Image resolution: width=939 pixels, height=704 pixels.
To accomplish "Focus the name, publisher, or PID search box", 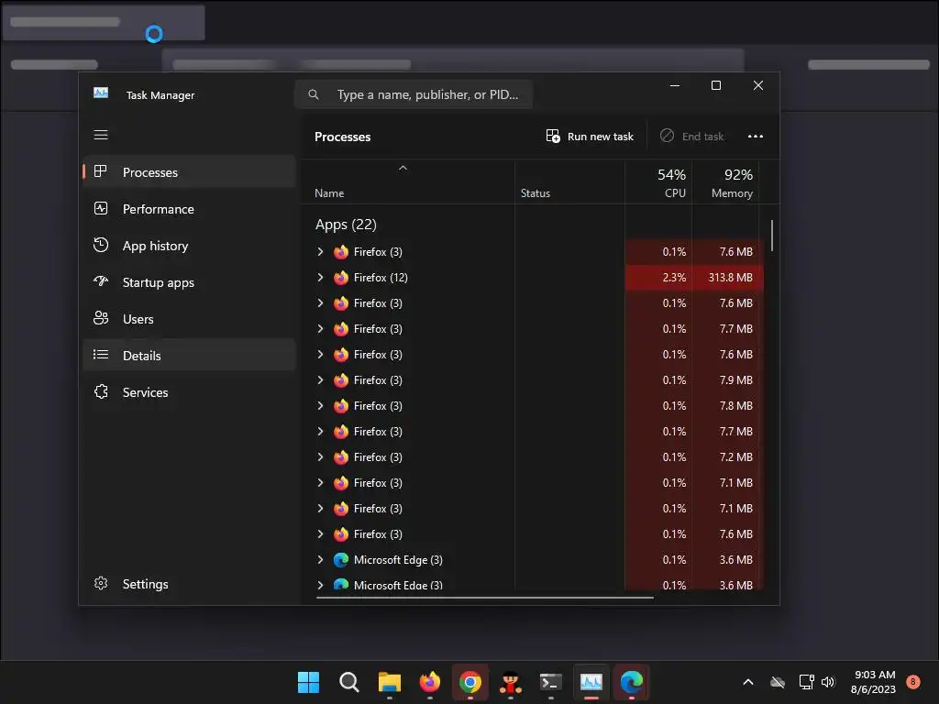I will [x=414, y=94].
